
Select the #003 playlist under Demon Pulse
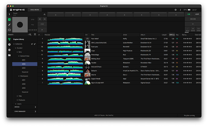coord(24,68)
